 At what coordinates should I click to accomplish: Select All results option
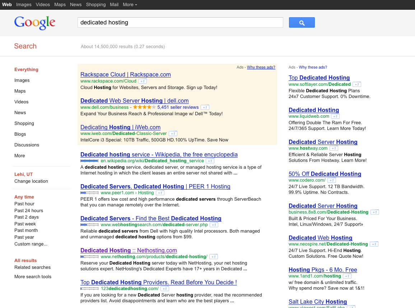click(25, 261)
